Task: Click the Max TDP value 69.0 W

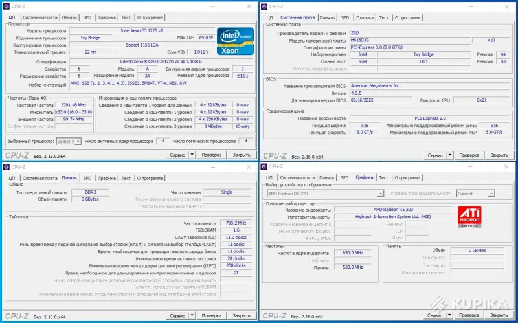Action: 206,38
